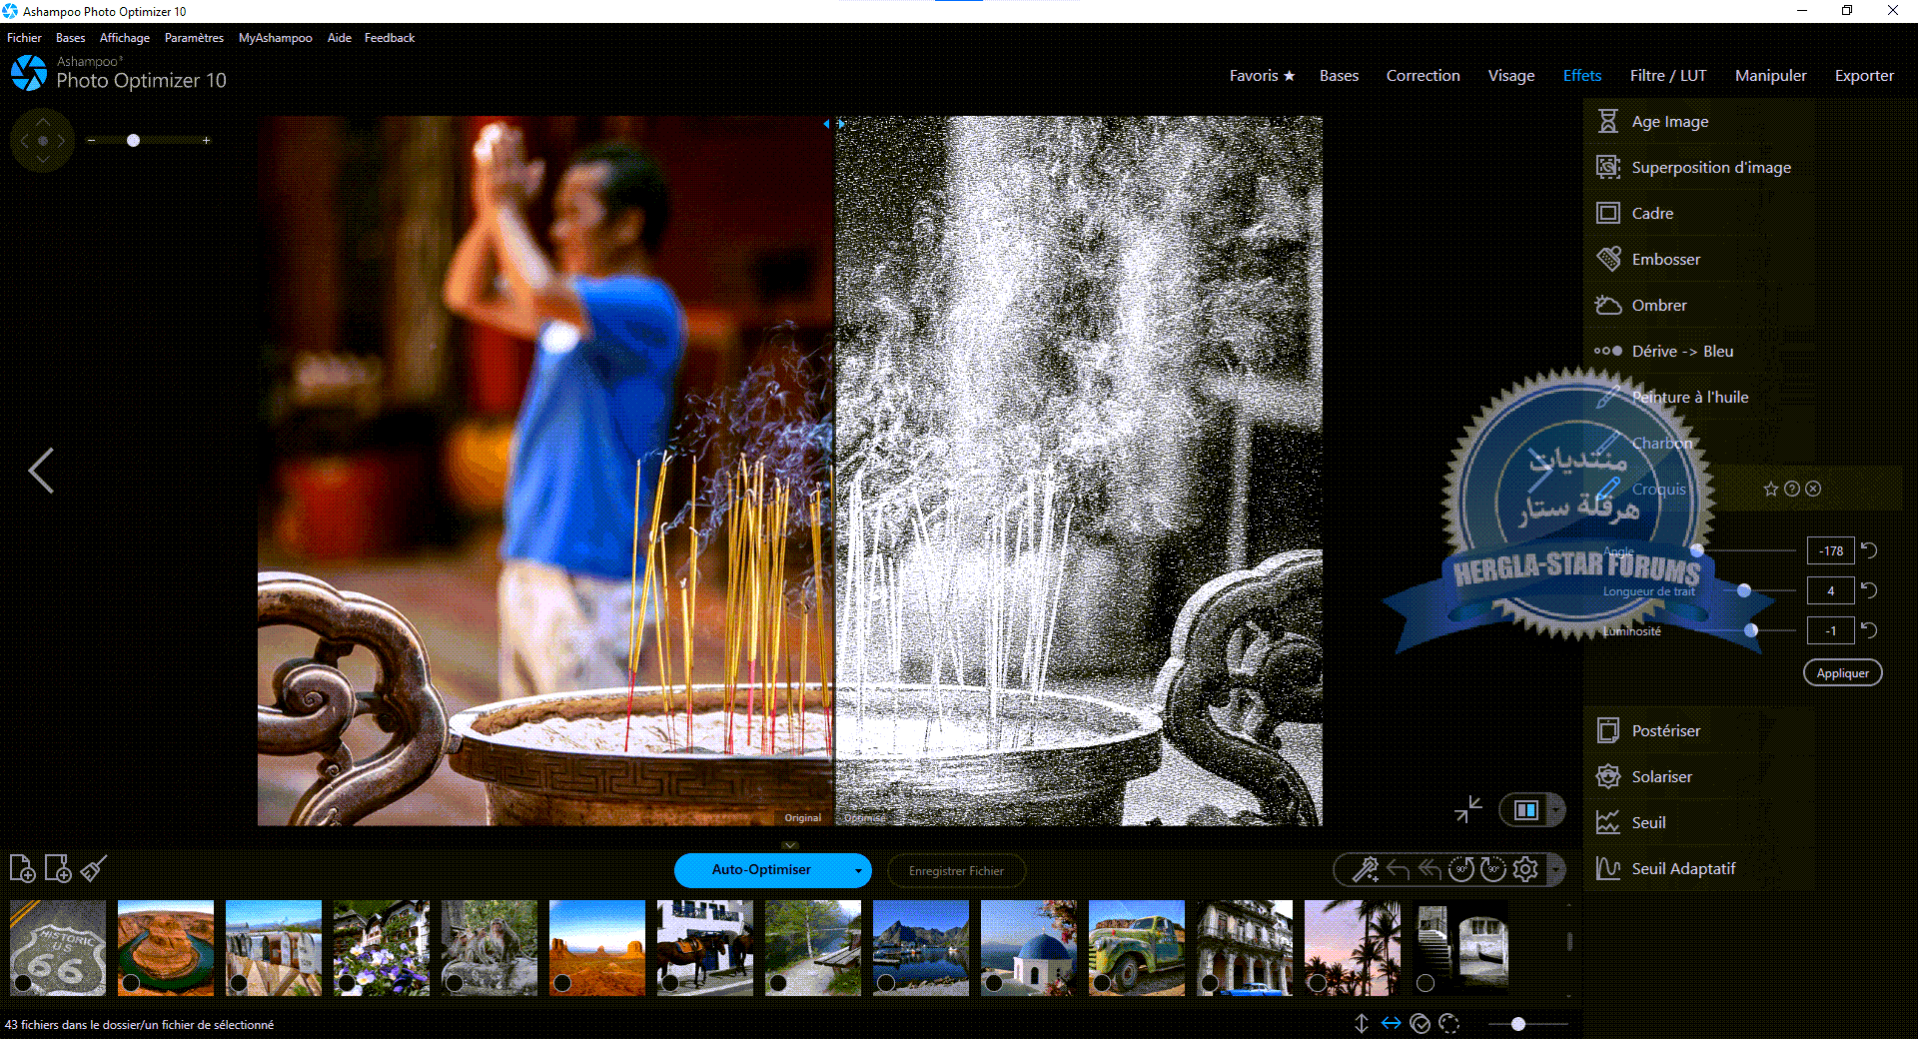Mark the mailboxes thumbnail selection circle

pos(239,983)
